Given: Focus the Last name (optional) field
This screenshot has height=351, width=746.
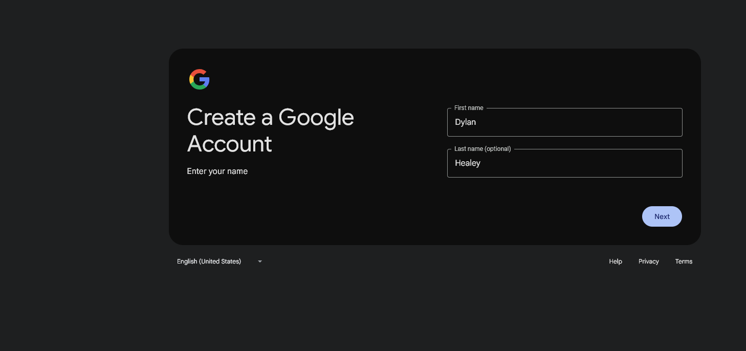Looking at the screenshot, I should coord(564,164).
